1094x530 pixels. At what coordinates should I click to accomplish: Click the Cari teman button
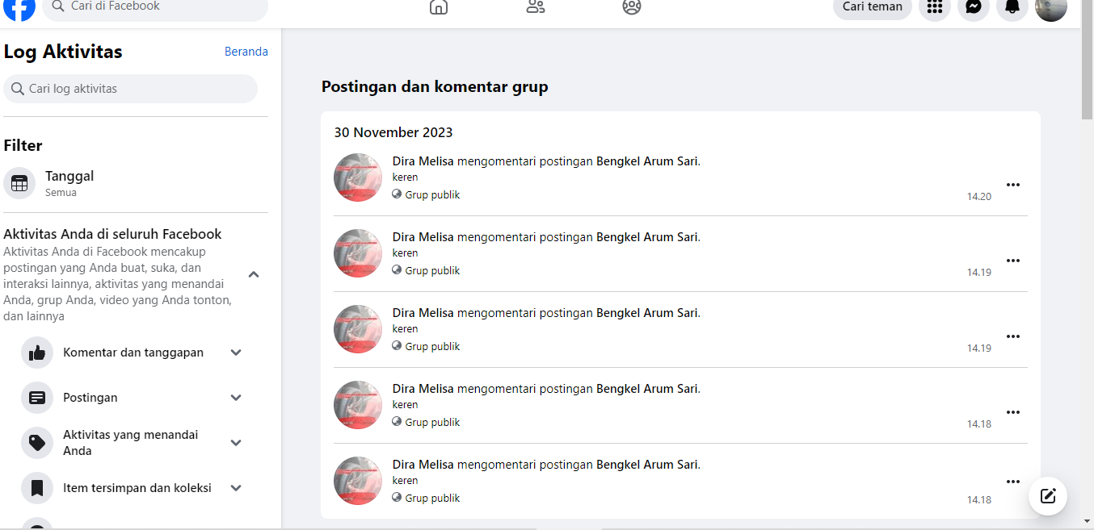pyautogui.click(x=873, y=7)
